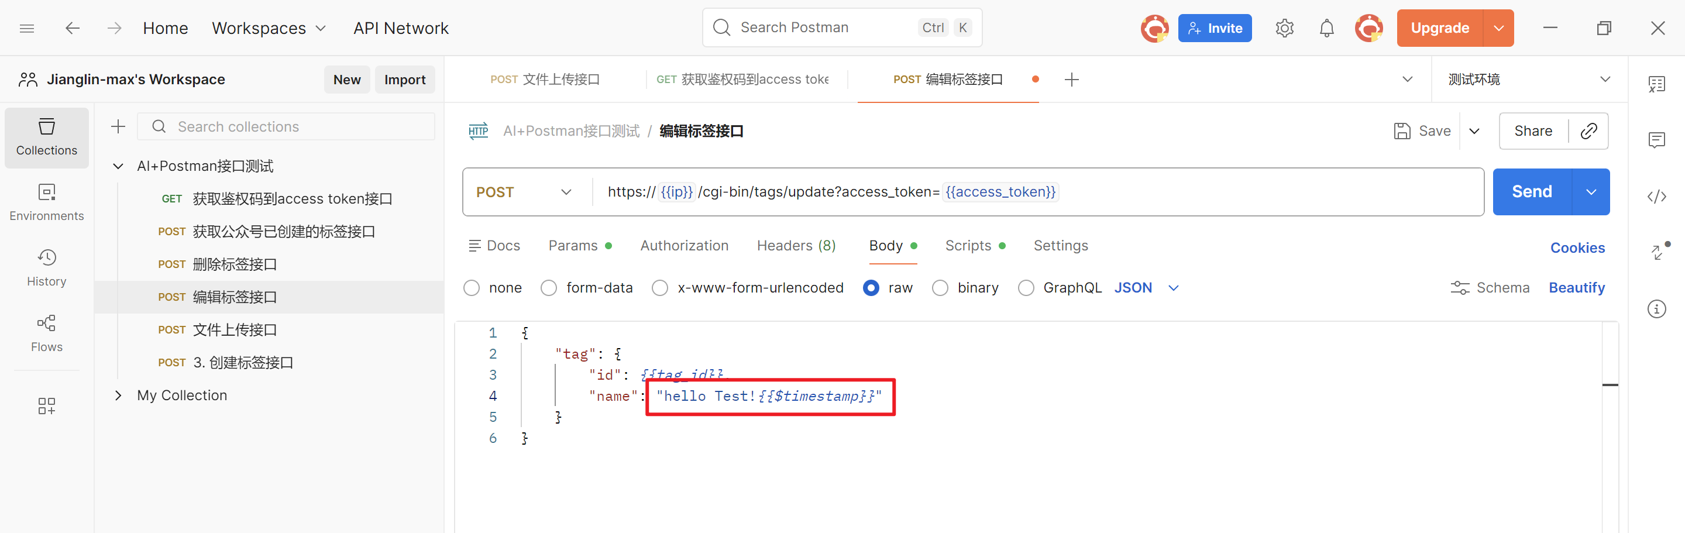Screen dimensions: 1685x533
Task: Open Code snippet icon in right sidebar
Action: tap(1656, 196)
